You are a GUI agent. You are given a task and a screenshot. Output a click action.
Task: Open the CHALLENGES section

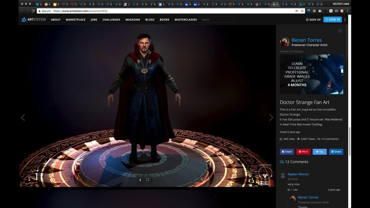click(111, 20)
